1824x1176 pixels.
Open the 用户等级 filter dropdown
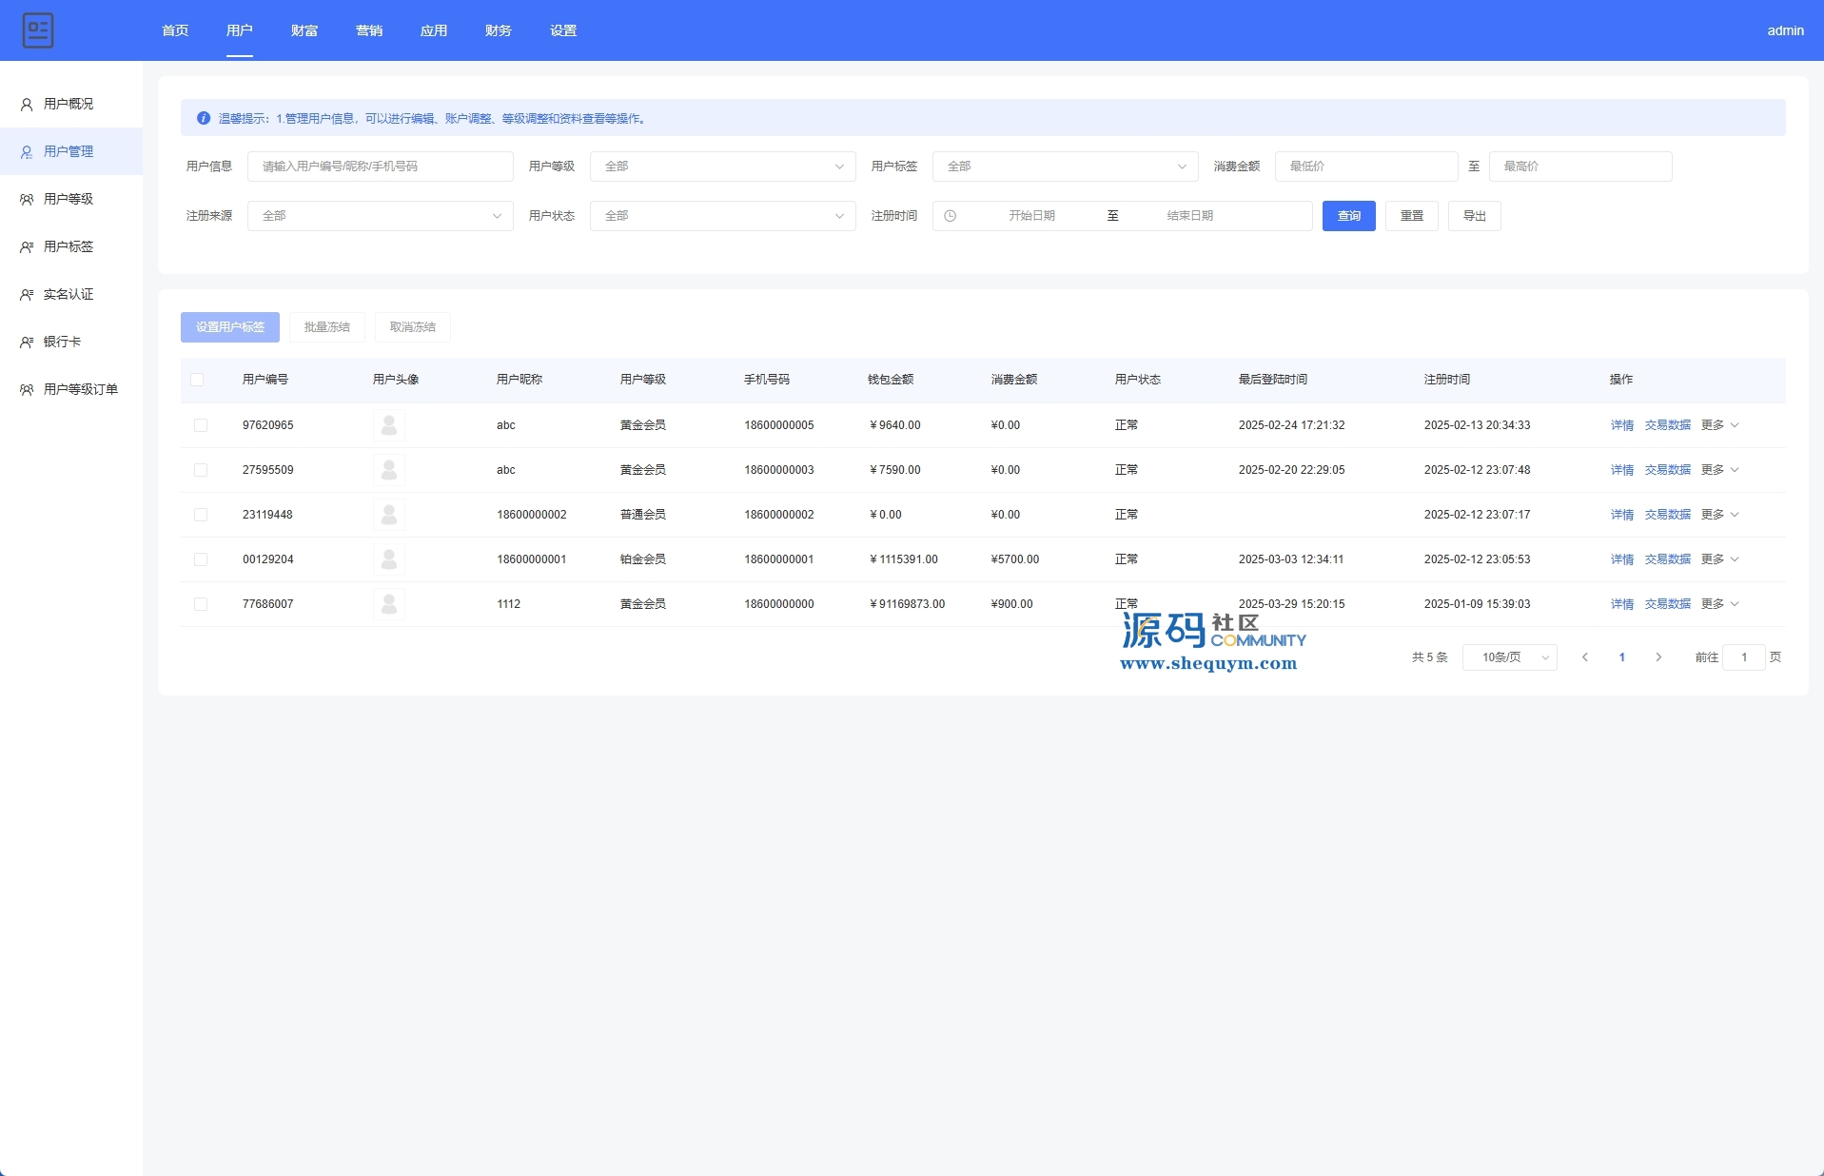click(722, 167)
